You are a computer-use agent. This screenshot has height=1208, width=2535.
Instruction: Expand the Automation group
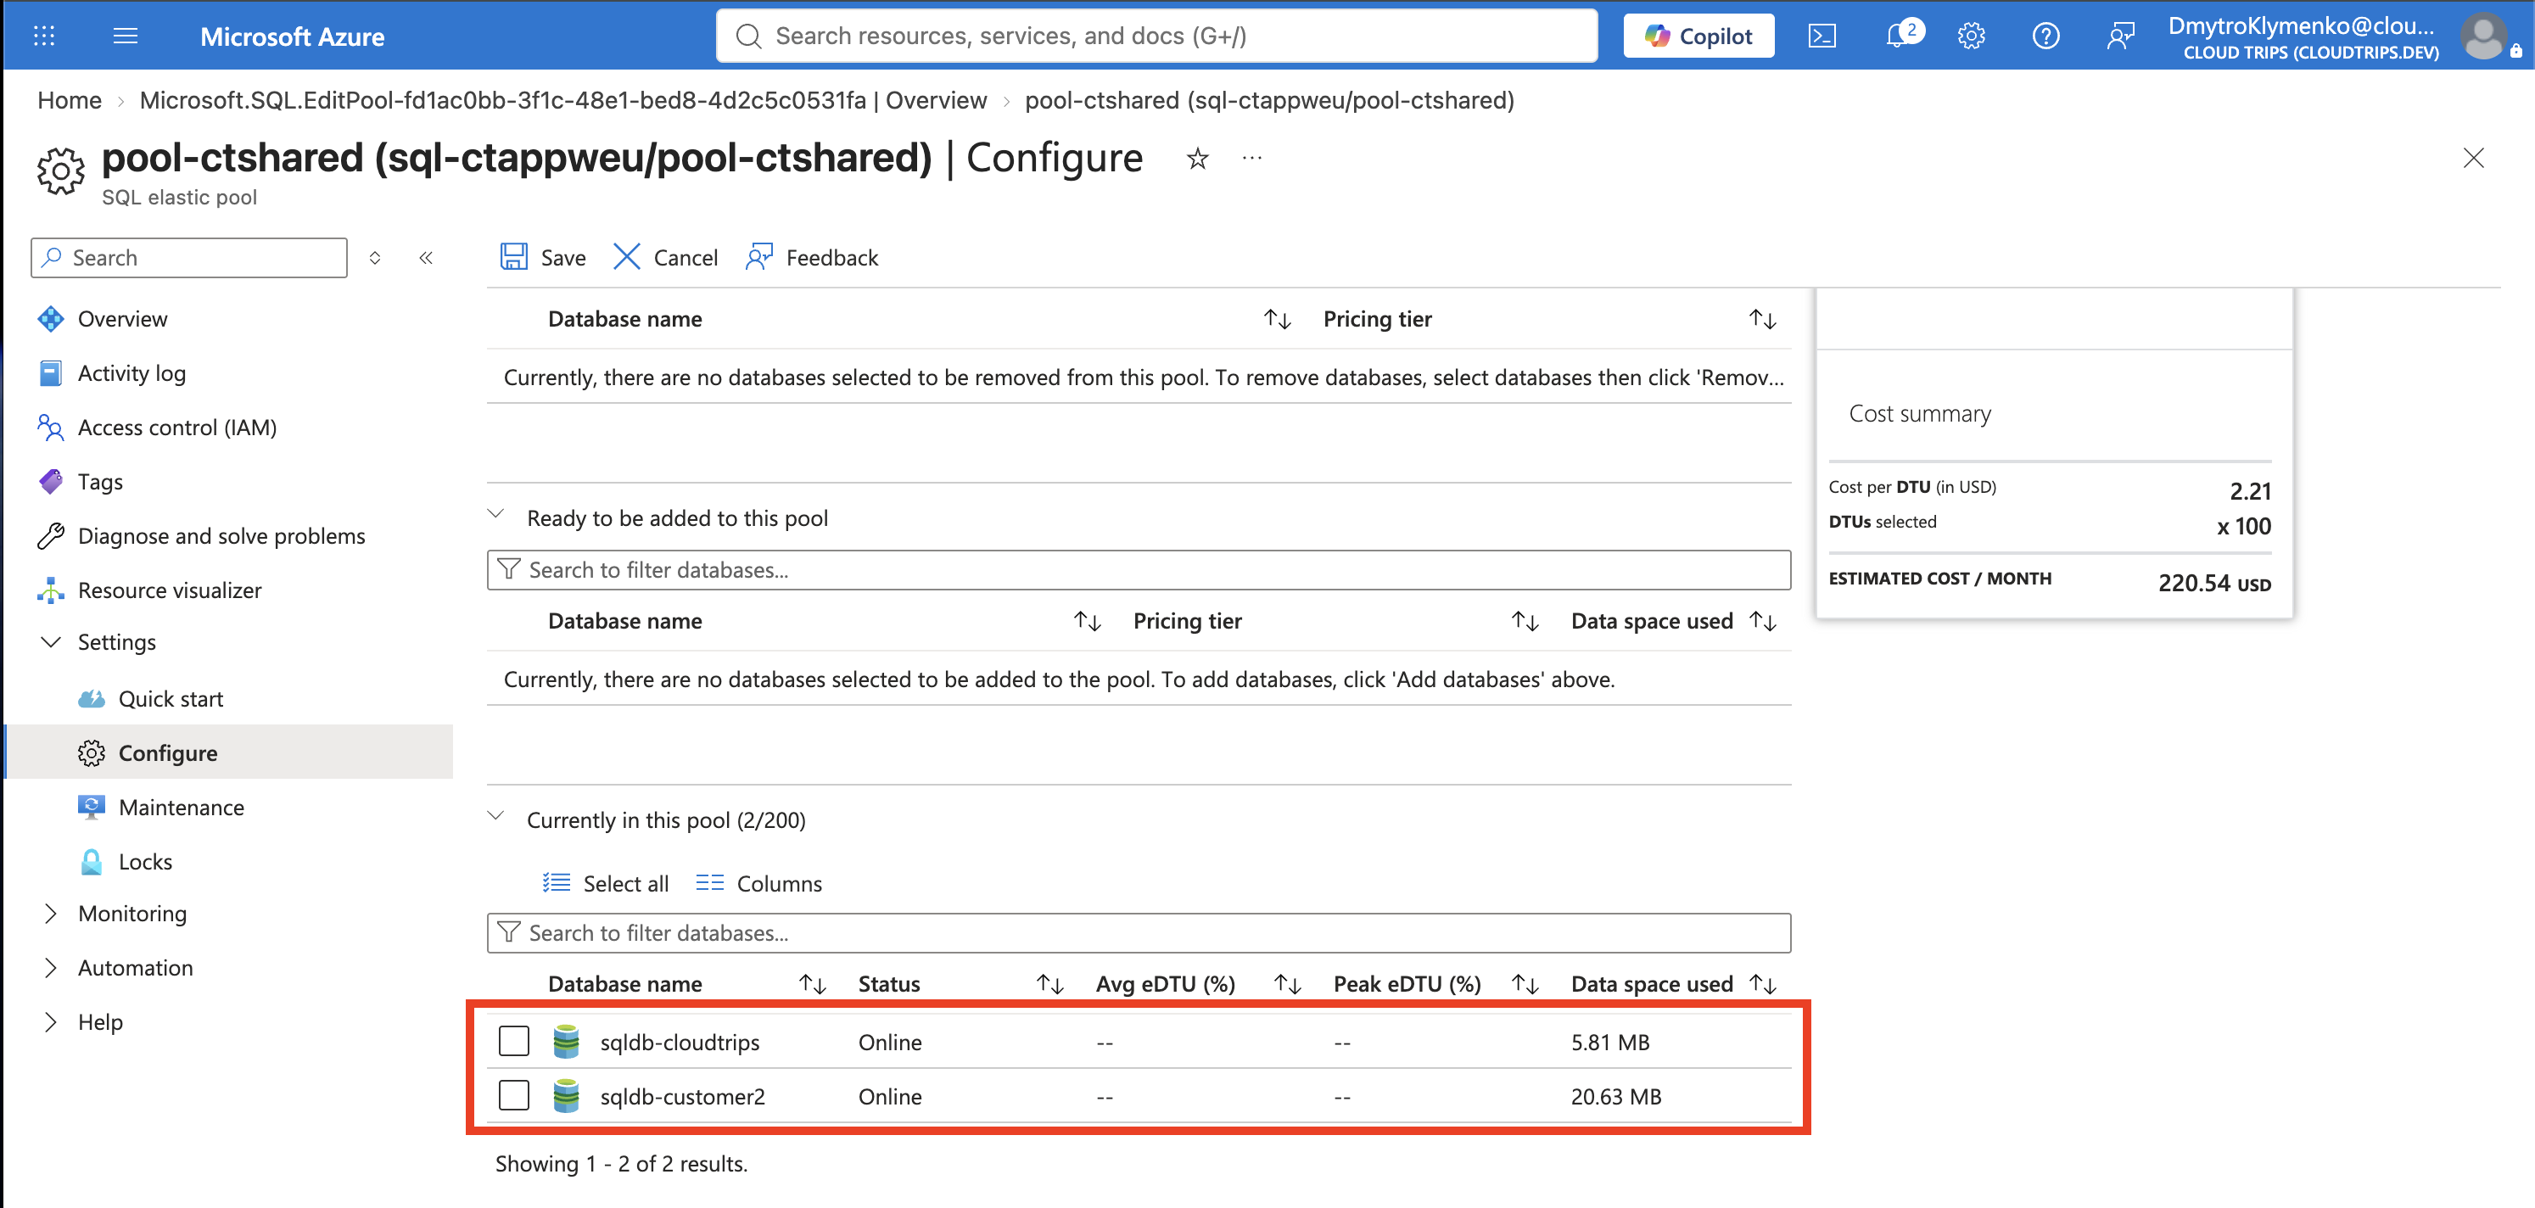click(50, 968)
